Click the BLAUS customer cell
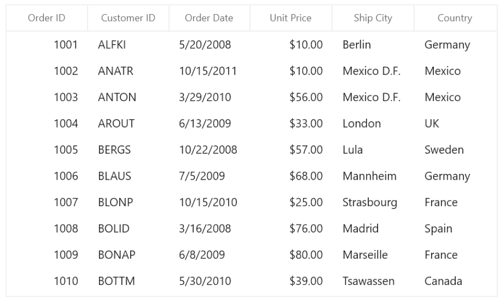This screenshot has width=502, height=300. coord(115,176)
